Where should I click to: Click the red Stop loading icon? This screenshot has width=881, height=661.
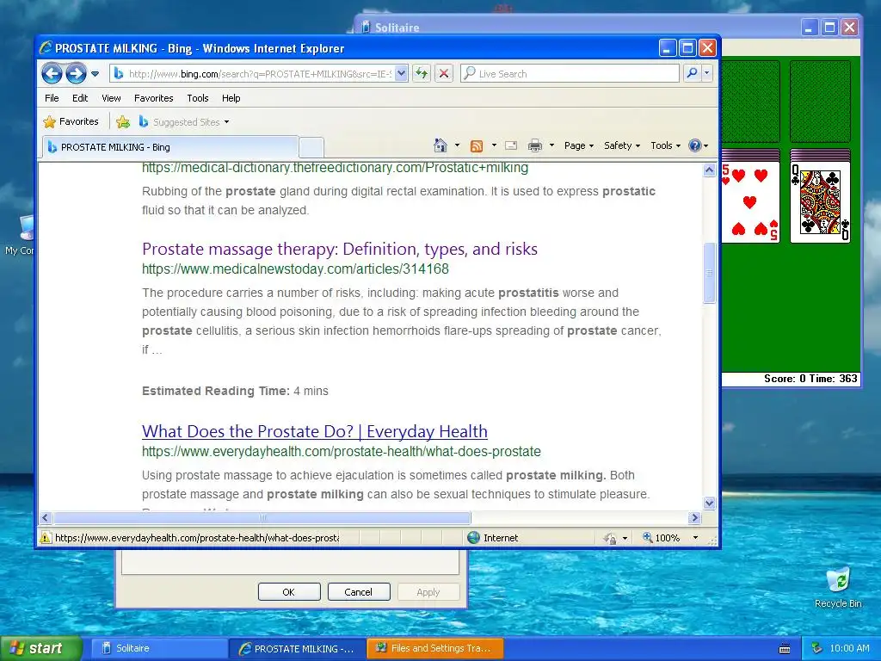(x=444, y=73)
